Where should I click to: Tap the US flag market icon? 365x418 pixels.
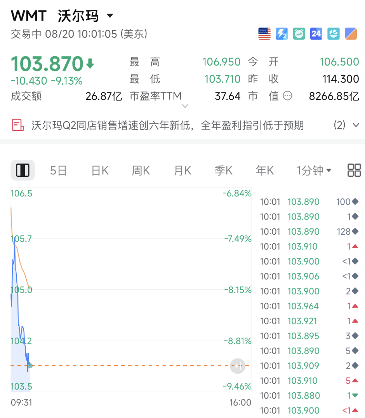click(x=264, y=34)
